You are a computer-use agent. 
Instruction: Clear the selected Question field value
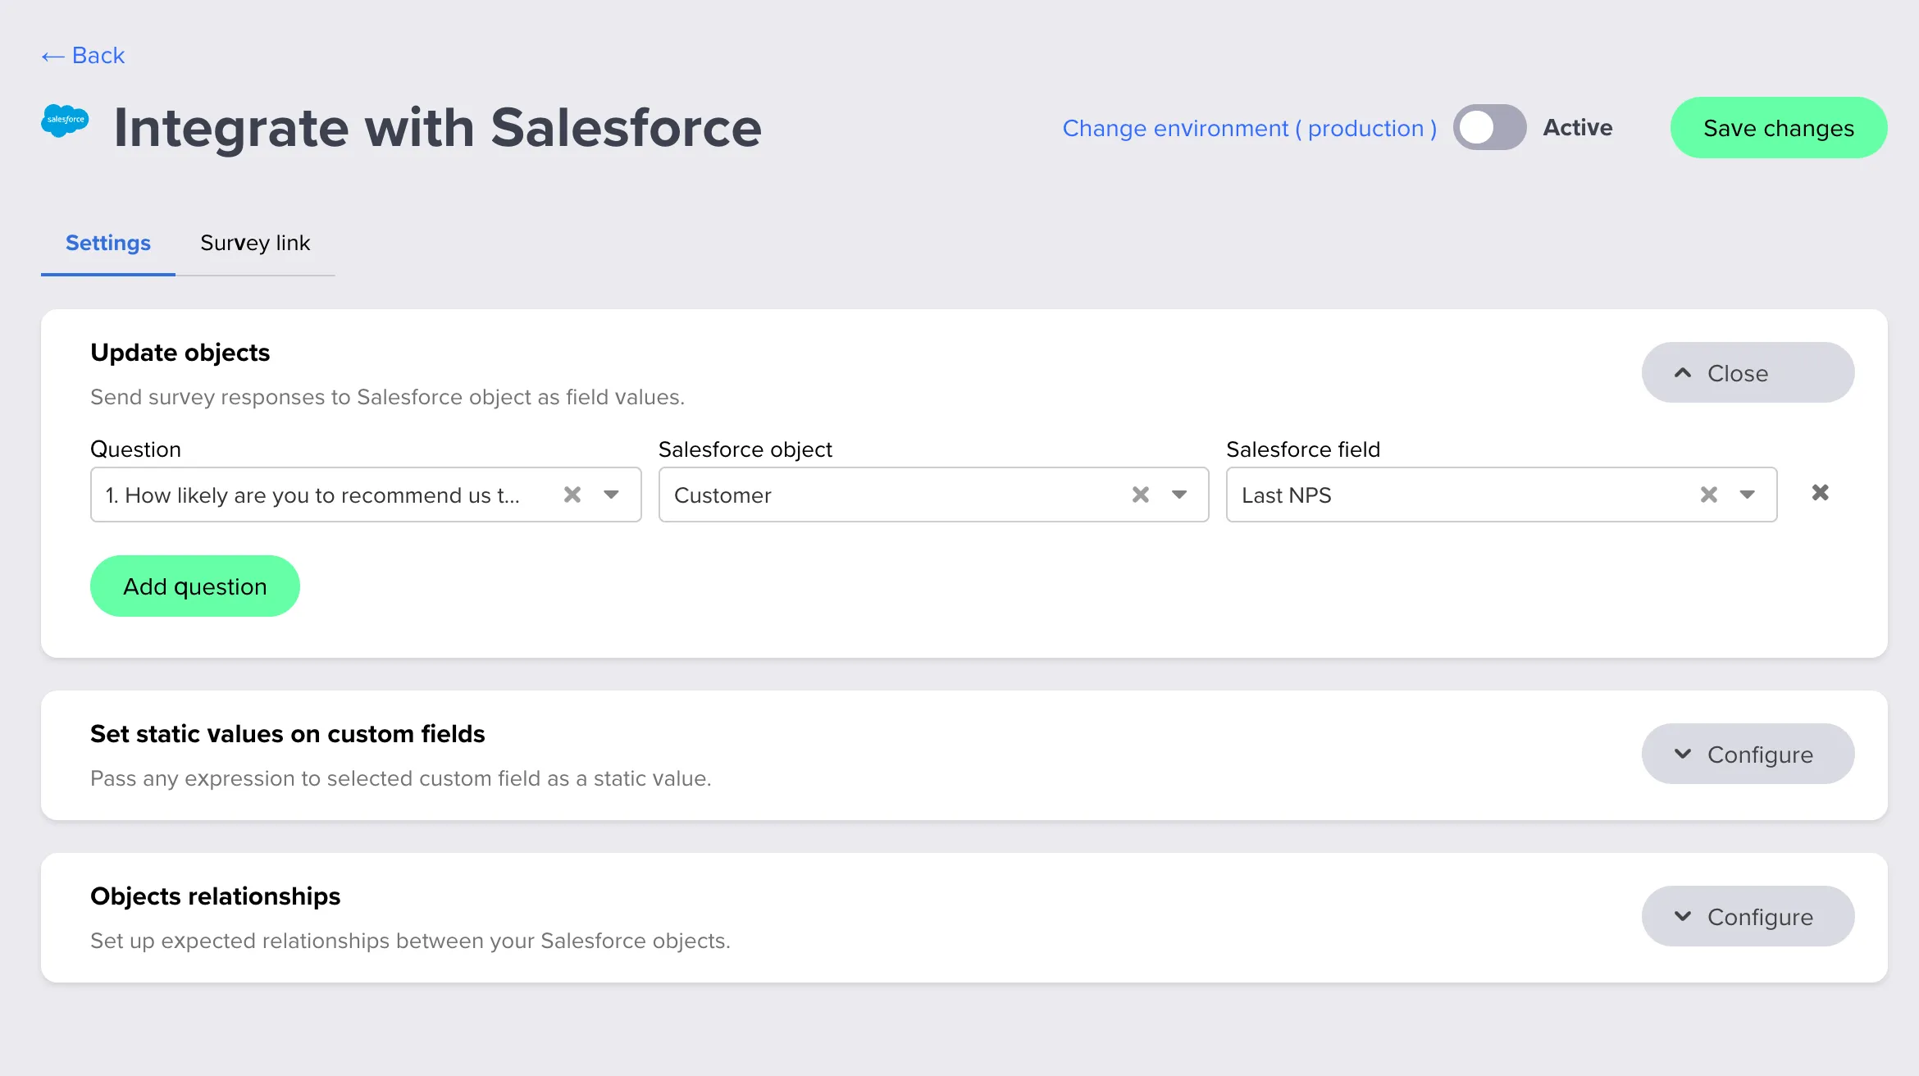coord(572,495)
